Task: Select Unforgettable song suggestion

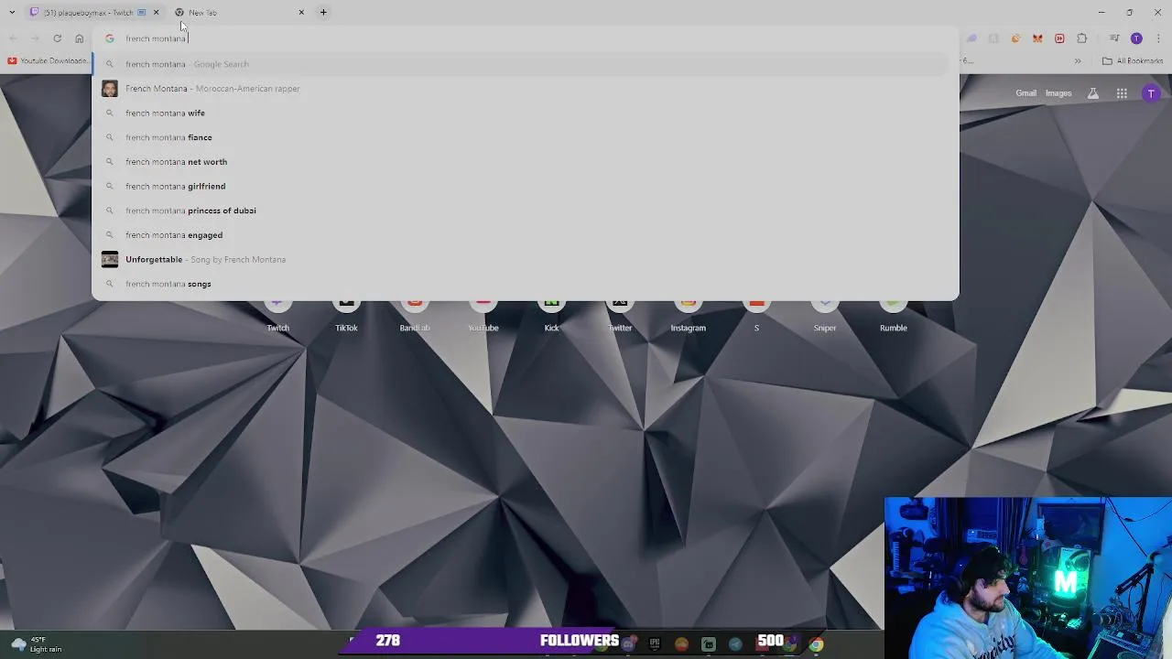Action: coord(525,259)
